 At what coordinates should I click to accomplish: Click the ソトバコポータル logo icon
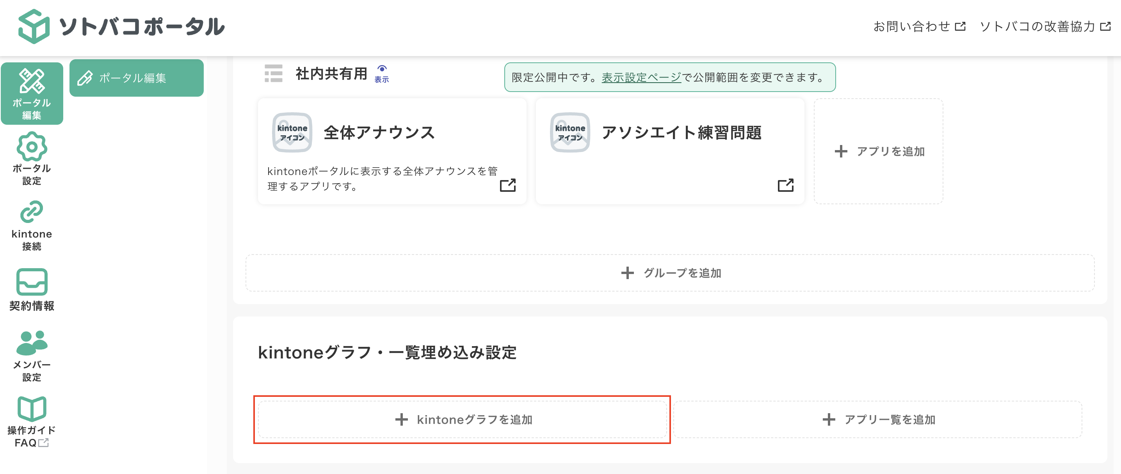(x=33, y=27)
